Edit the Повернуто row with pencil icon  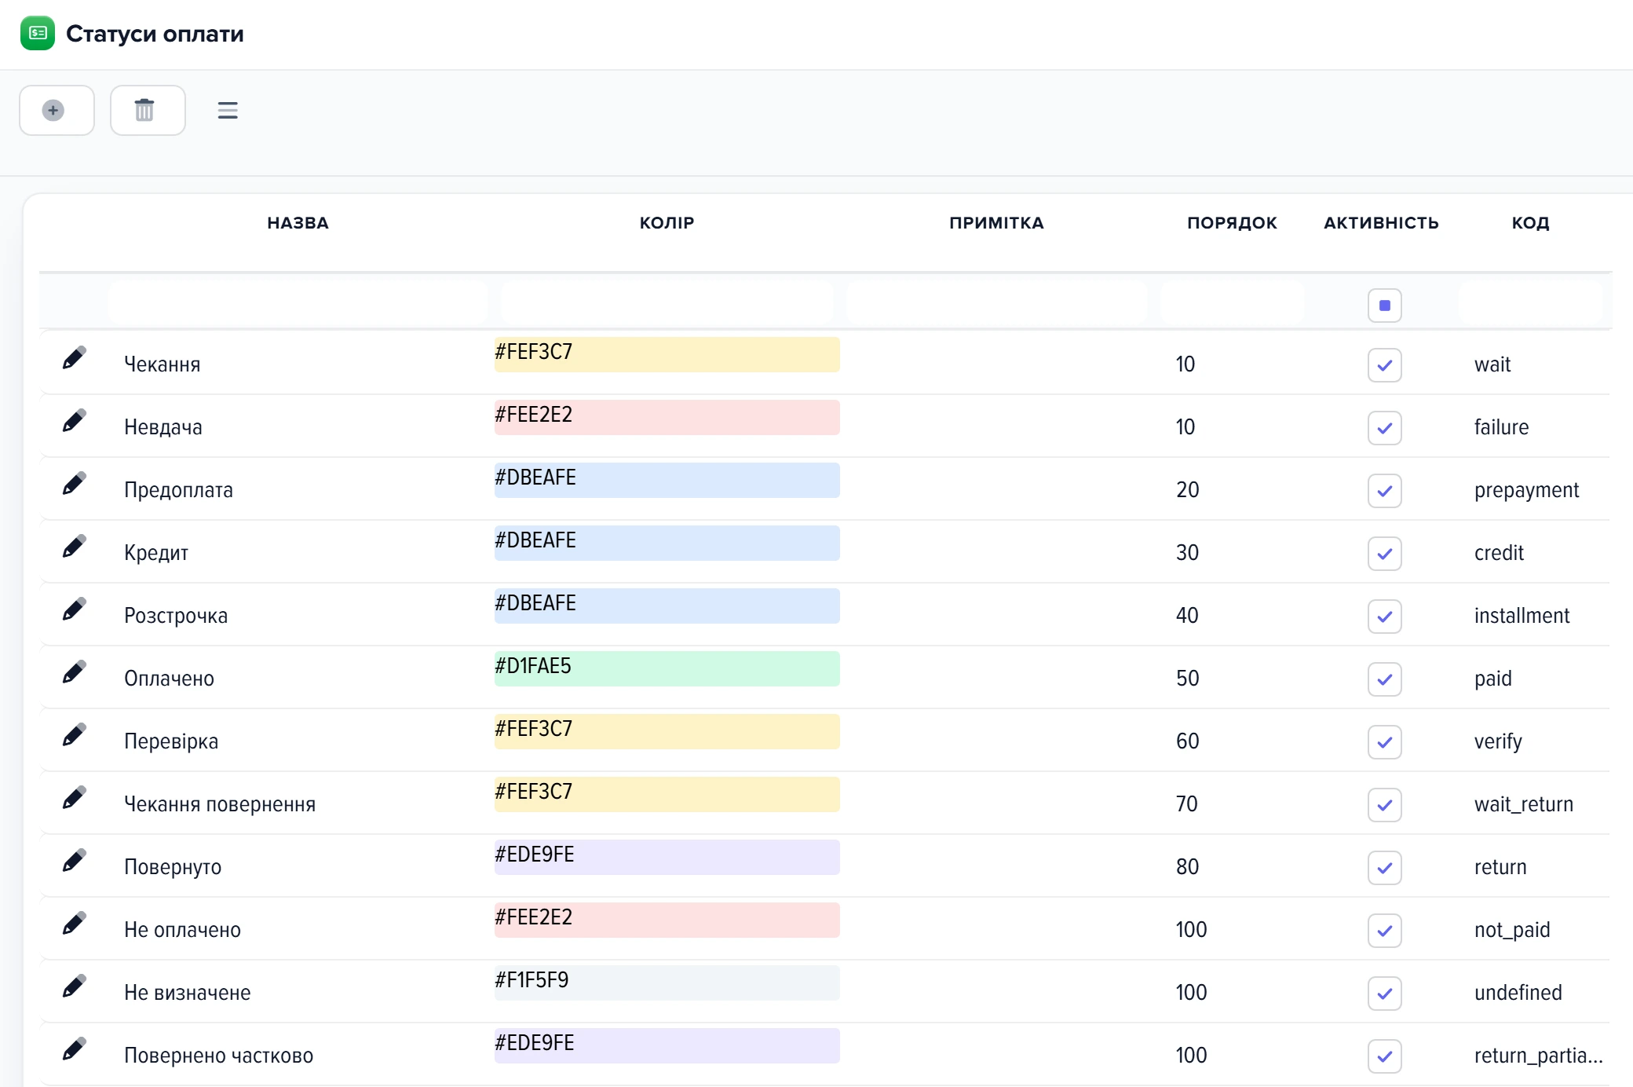tap(74, 861)
